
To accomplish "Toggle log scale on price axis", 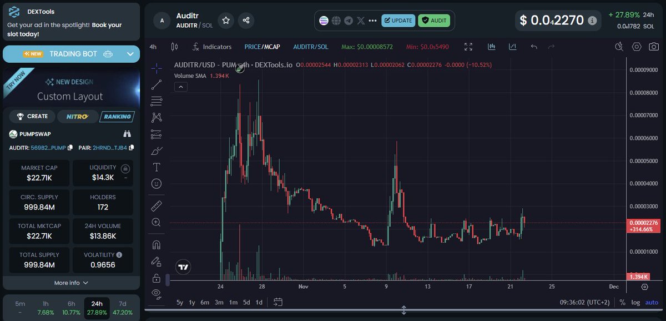I will [635, 303].
